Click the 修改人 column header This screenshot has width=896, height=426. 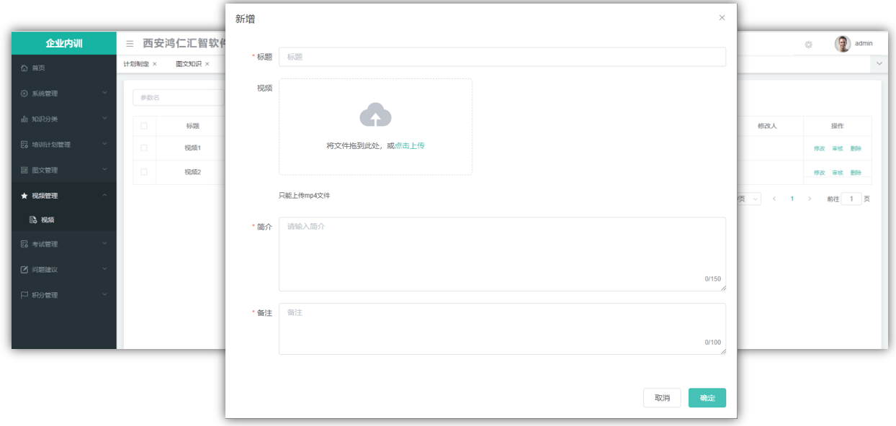(x=767, y=126)
